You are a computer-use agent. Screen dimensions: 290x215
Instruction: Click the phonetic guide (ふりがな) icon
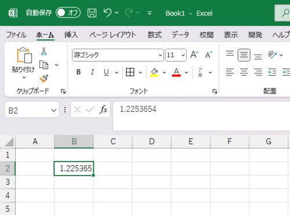click(200, 72)
